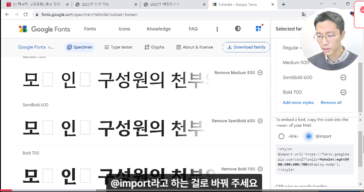Switch to the second browser tab
The image size is (364, 192).
(106, 4)
